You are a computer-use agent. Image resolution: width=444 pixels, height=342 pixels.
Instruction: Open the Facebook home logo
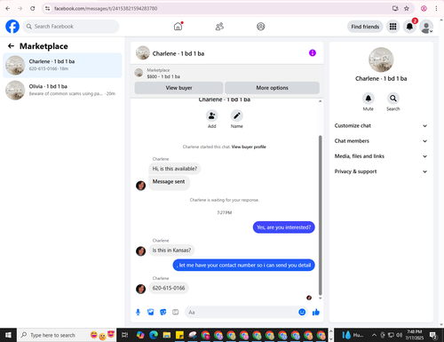pos(12,27)
